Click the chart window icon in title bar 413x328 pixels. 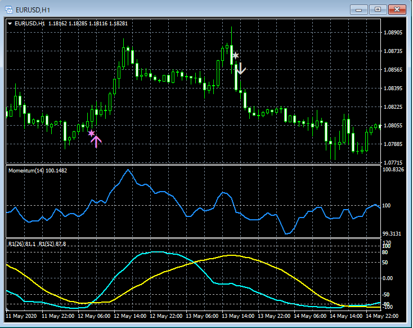coord(10,9)
